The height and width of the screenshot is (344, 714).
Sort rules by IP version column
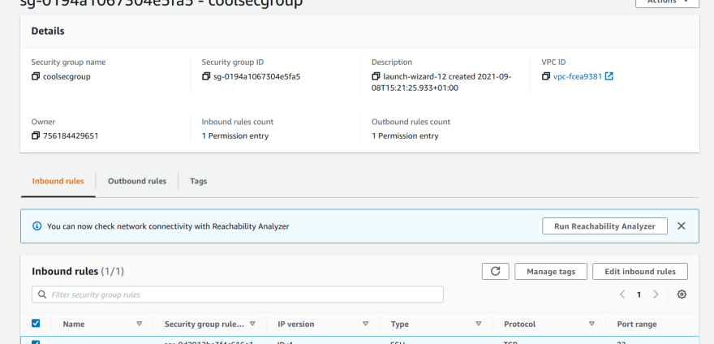(365, 324)
